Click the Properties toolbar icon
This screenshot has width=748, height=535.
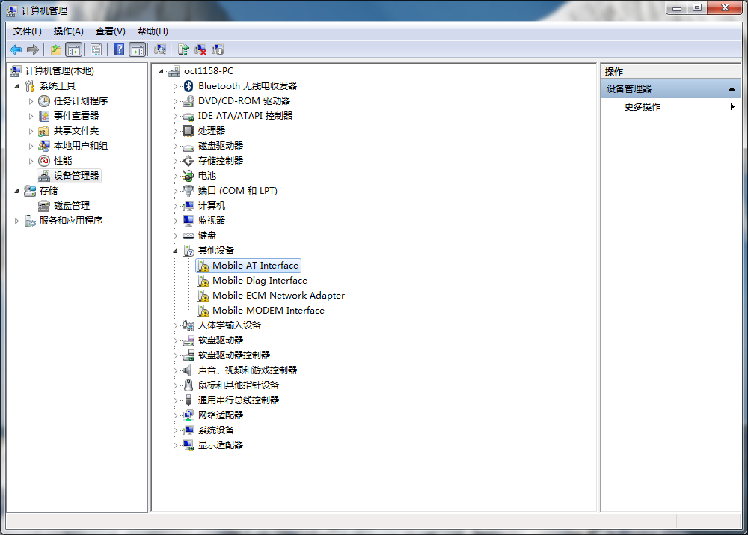pos(96,49)
